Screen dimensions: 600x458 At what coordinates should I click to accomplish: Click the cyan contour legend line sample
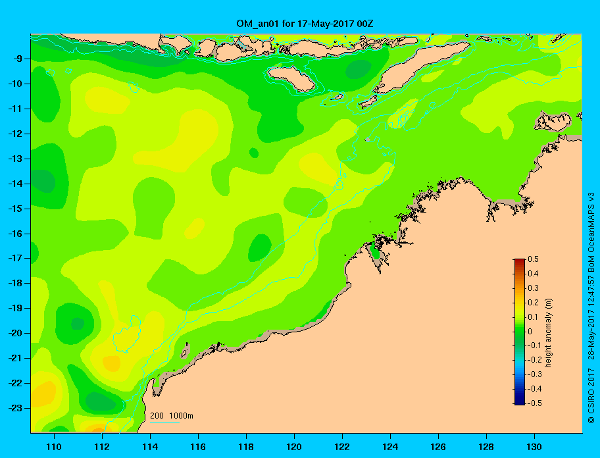tap(165, 422)
